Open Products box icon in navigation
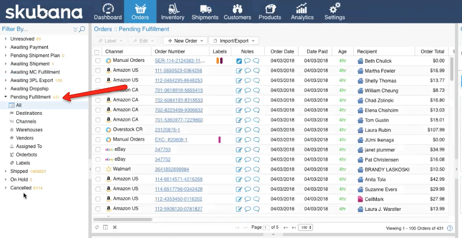The height and width of the screenshot is (238, 462). pos(270,8)
